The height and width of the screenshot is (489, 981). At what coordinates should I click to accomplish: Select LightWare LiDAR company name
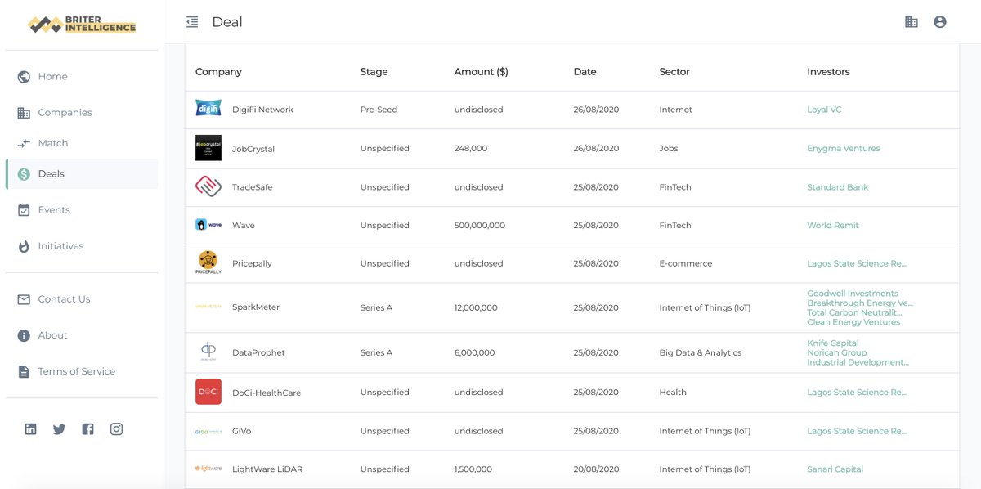(x=268, y=469)
